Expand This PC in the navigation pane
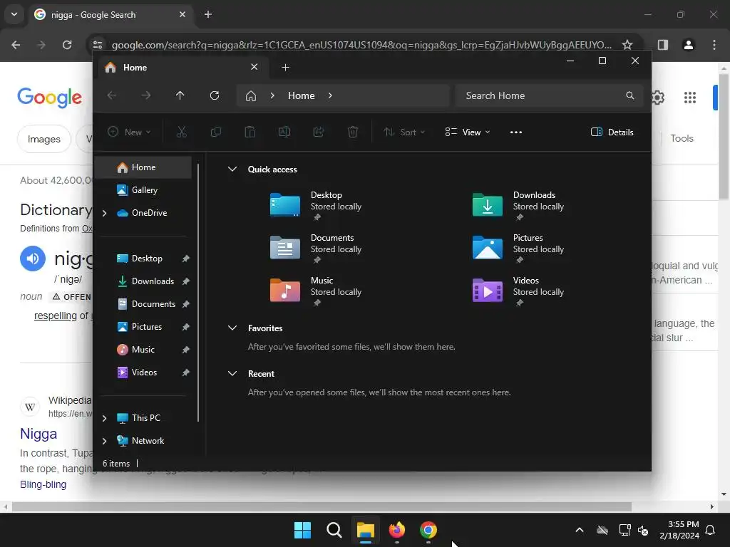Screen dimensions: 730x547 coord(104,418)
